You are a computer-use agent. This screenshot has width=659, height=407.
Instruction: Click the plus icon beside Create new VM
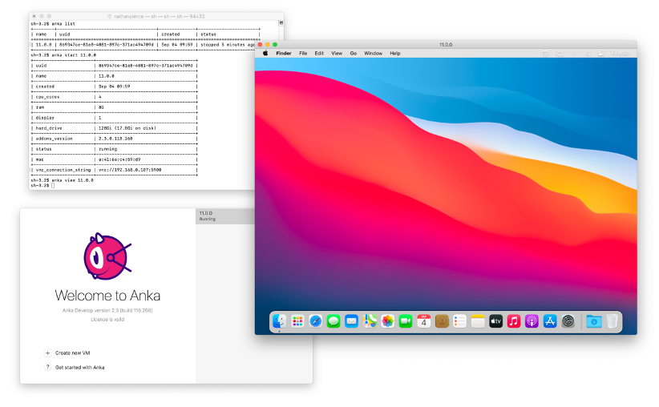[47, 353]
